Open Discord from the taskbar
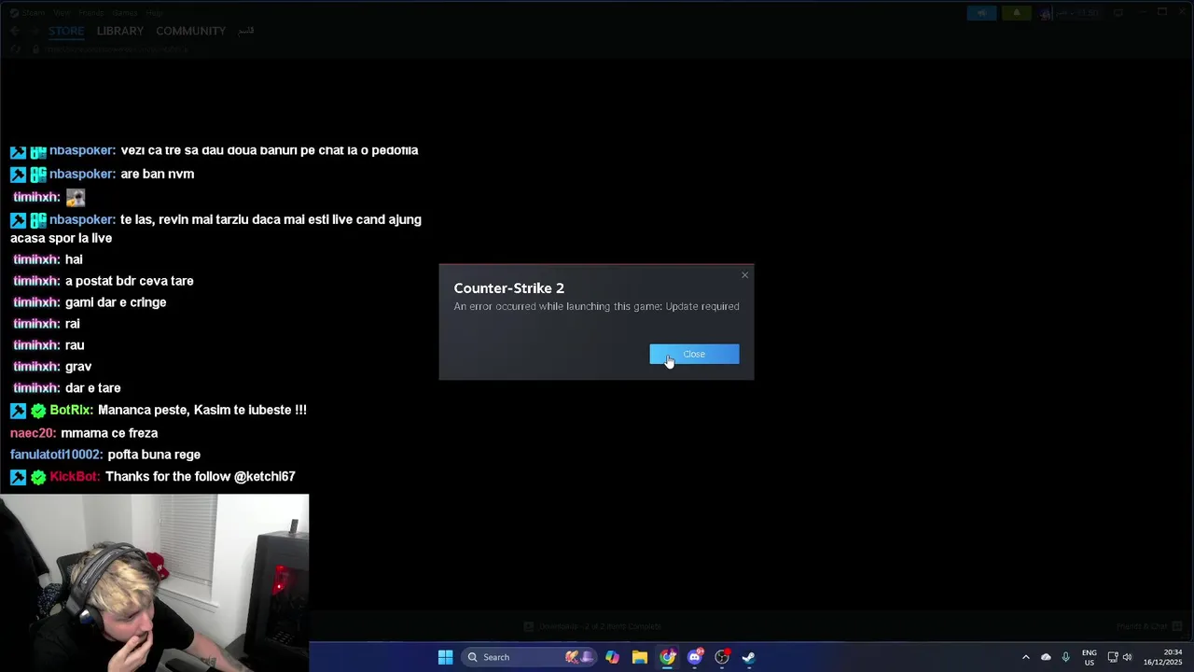This screenshot has width=1194, height=672. click(x=694, y=657)
